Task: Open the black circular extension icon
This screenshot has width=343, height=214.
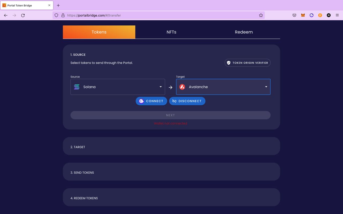Action: [x=329, y=15]
